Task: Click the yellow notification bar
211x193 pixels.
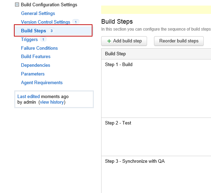Action: click(x=156, y=9)
